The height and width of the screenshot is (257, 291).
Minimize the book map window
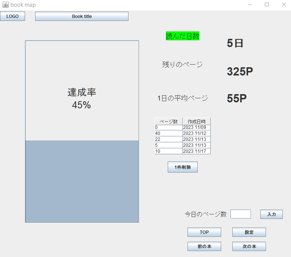[250, 4]
